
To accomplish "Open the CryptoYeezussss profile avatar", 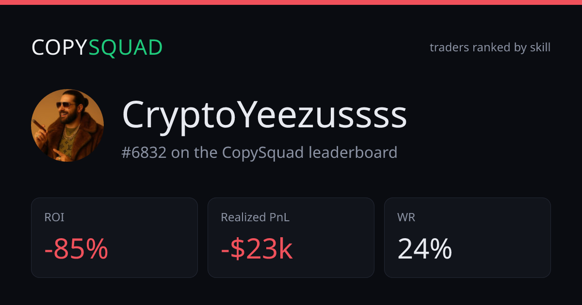I will click(67, 125).
